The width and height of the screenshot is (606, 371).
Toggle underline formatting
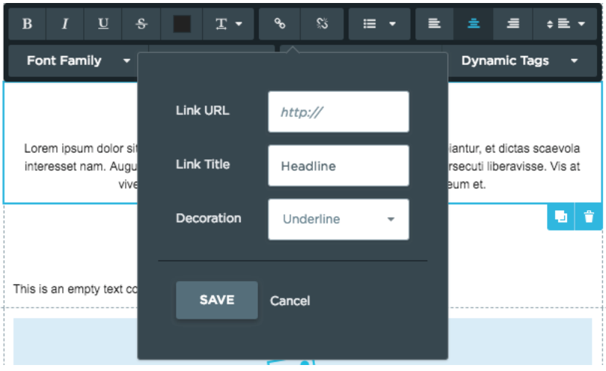coord(103,24)
